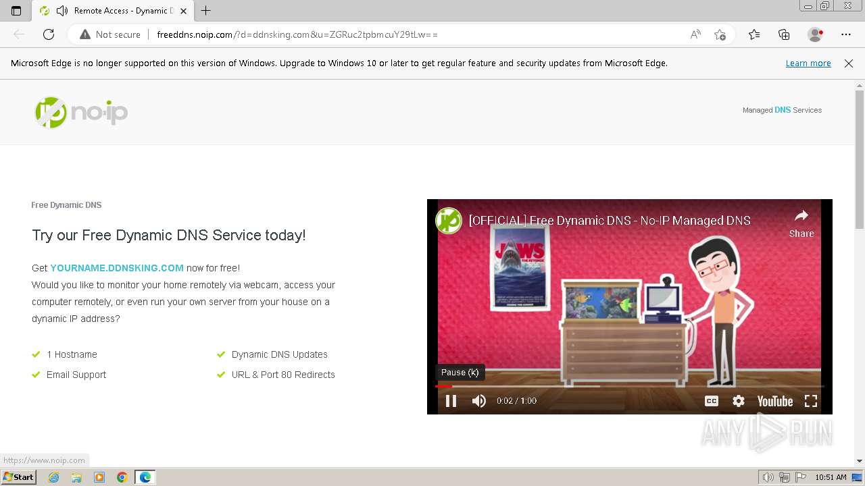Click the 1 Hostname feature text

[x=72, y=354]
